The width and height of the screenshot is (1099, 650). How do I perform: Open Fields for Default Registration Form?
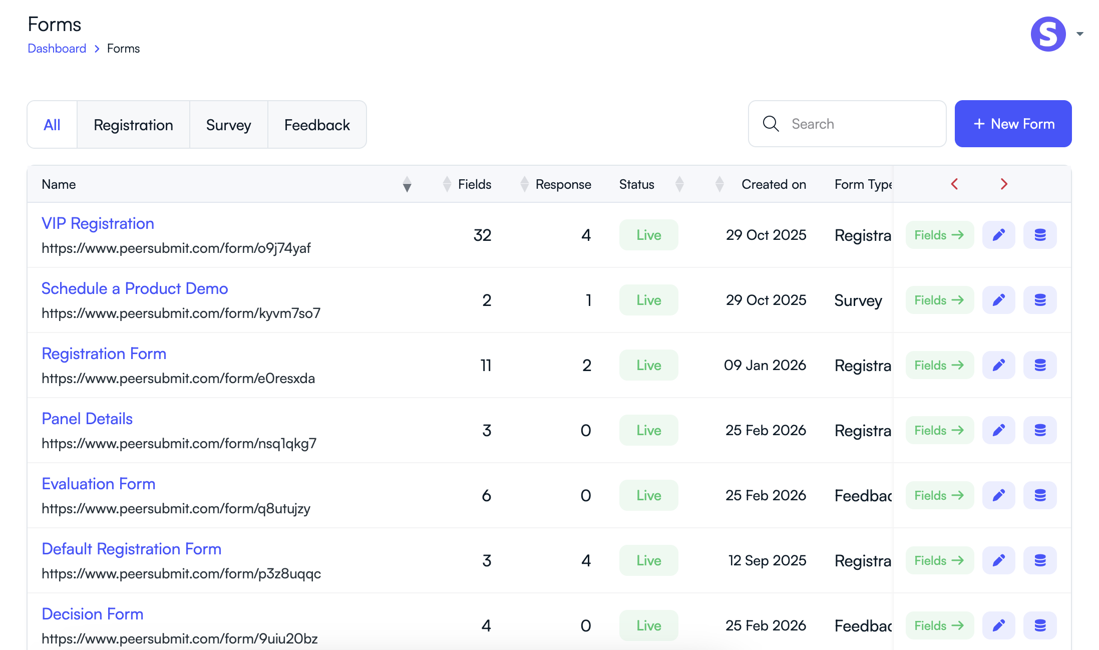coord(939,560)
